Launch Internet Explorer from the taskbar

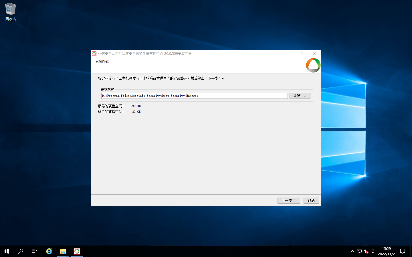[49, 251]
